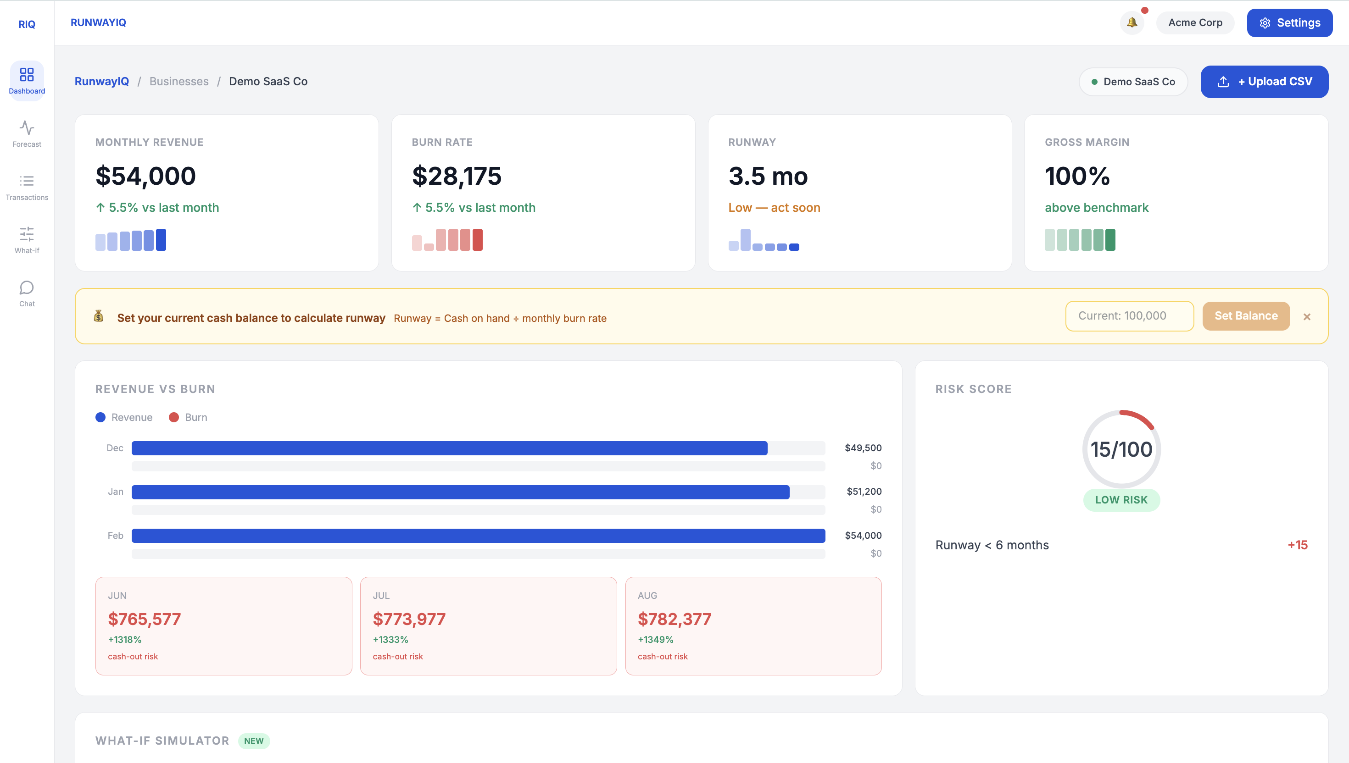Open the Demo SaaS Co business selector
Viewport: 1349px width, 763px height.
click(x=1133, y=82)
